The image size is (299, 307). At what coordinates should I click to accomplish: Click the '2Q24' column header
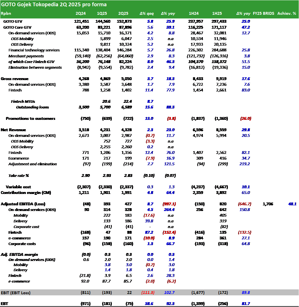click(81, 14)
